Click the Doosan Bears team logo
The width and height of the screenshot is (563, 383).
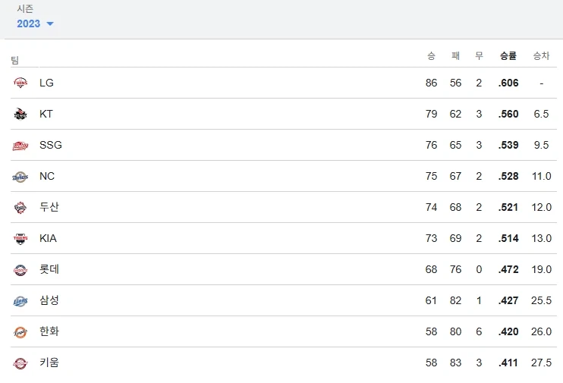[20, 207]
